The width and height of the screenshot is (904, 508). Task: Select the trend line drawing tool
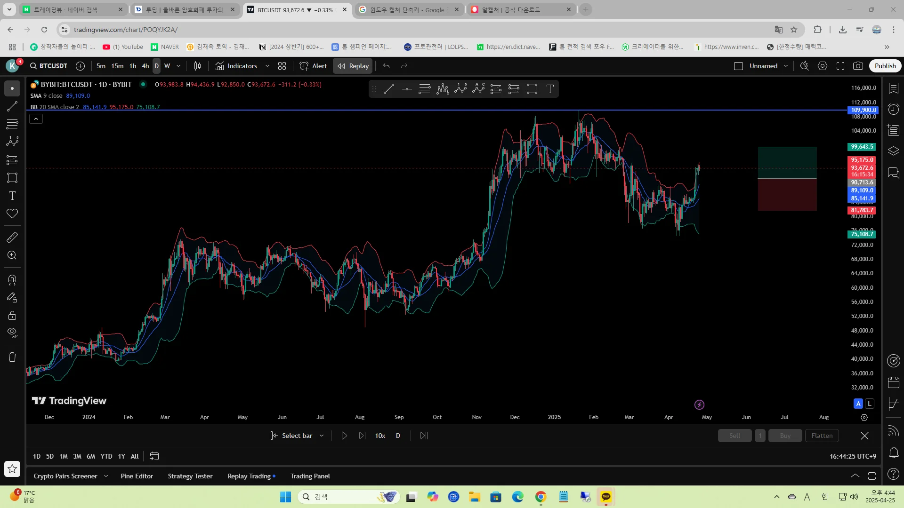(12, 106)
